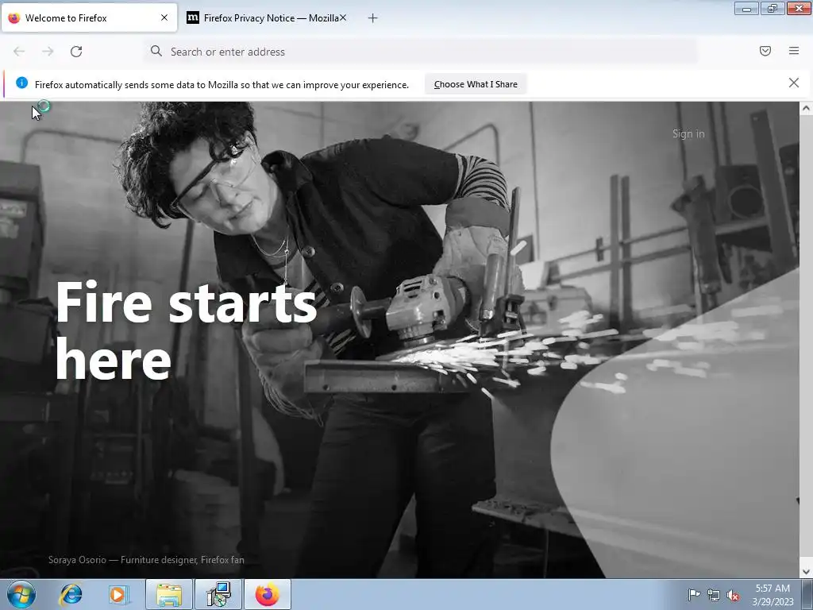This screenshot has height=610, width=813.
Task: Reload the current page
Action: tap(76, 52)
